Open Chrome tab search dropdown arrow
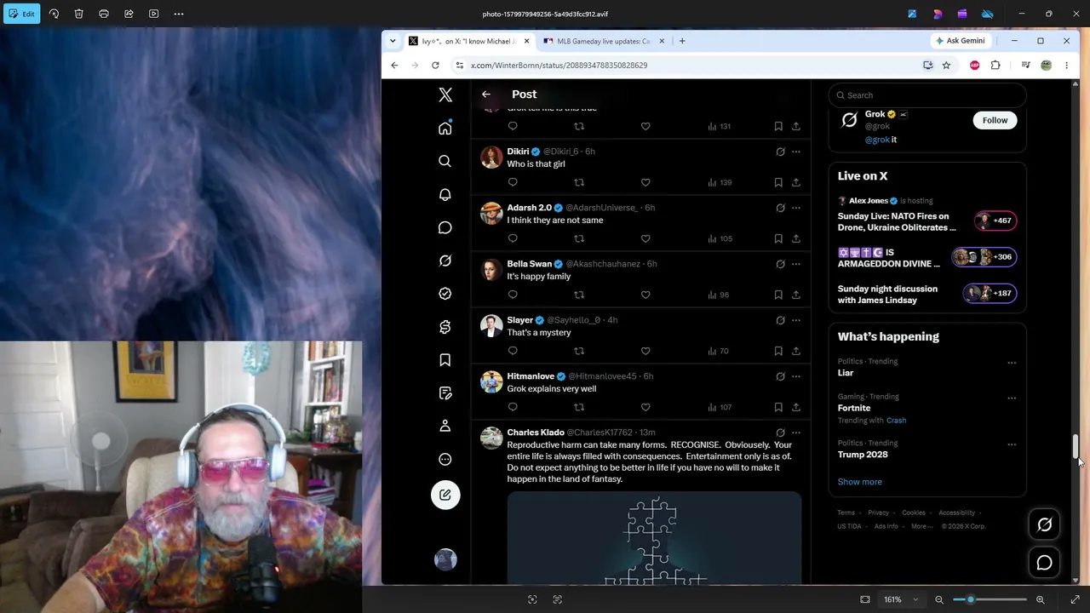This screenshot has height=613, width=1090. pyautogui.click(x=393, y=41)
